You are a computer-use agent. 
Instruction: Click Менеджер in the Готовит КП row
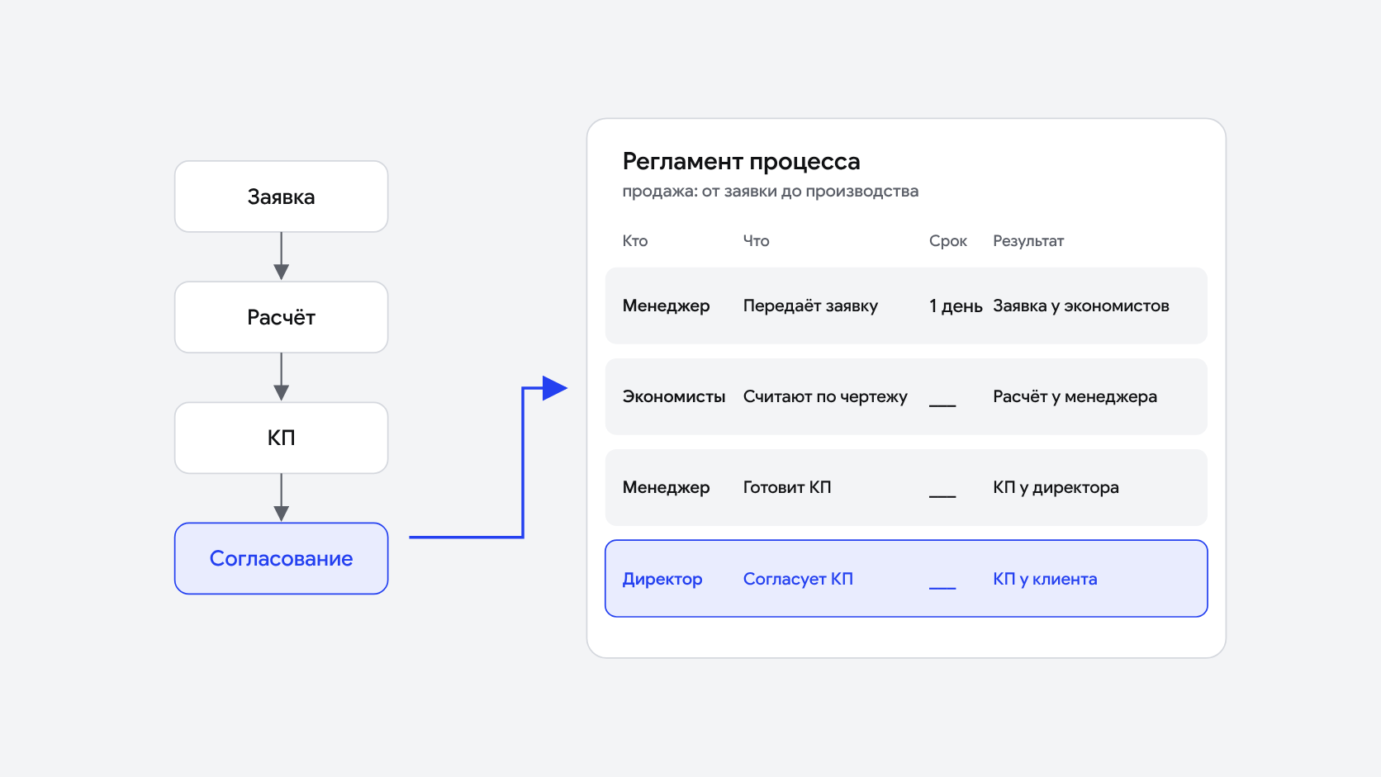[x=666, y=488]
